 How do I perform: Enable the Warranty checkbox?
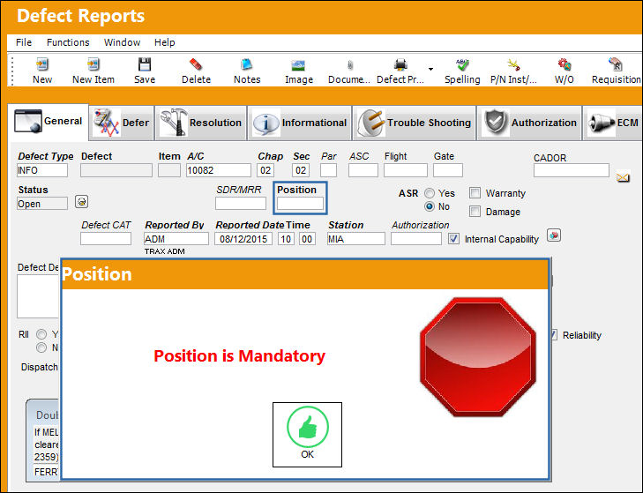475,193
